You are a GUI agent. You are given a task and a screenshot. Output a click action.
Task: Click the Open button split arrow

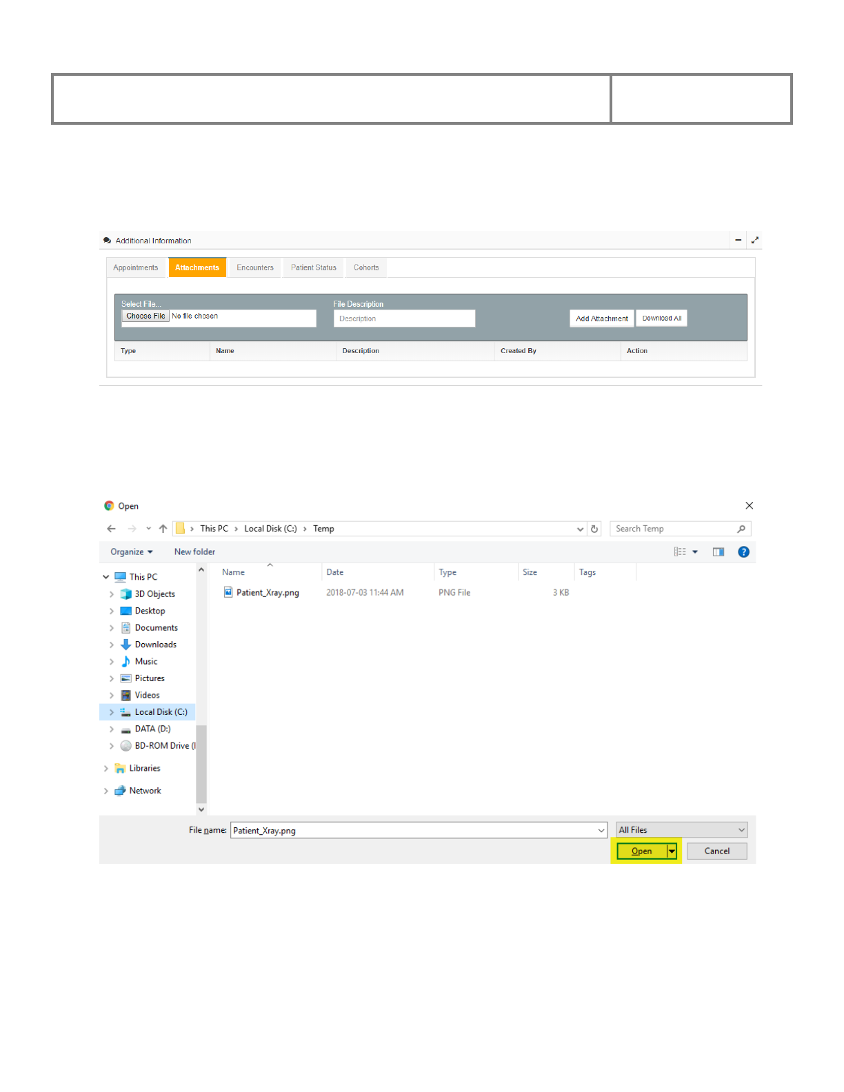[x=672, y=851]
